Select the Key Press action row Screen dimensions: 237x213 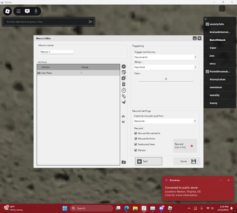(x=78, y=73)
